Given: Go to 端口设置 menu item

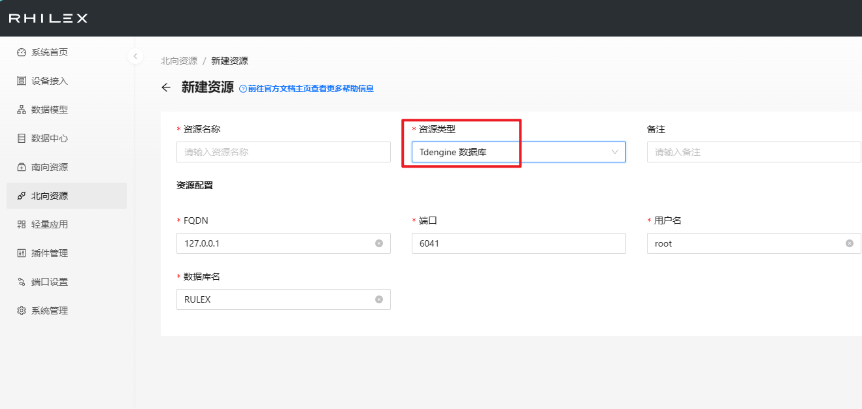Looking at the screenshot, I should [x=67, y=282].
